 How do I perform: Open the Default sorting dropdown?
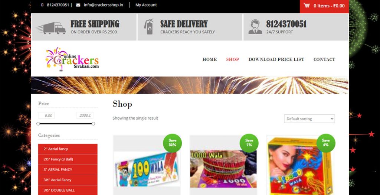[x=309, y=118]
